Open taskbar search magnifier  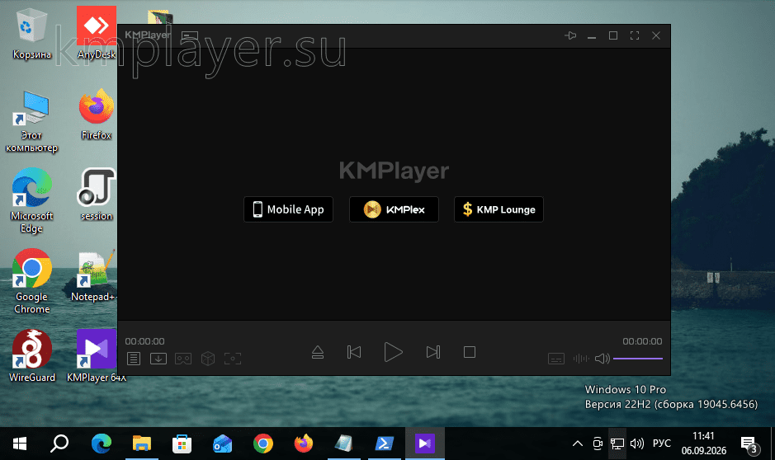click(x=59, y=444)
